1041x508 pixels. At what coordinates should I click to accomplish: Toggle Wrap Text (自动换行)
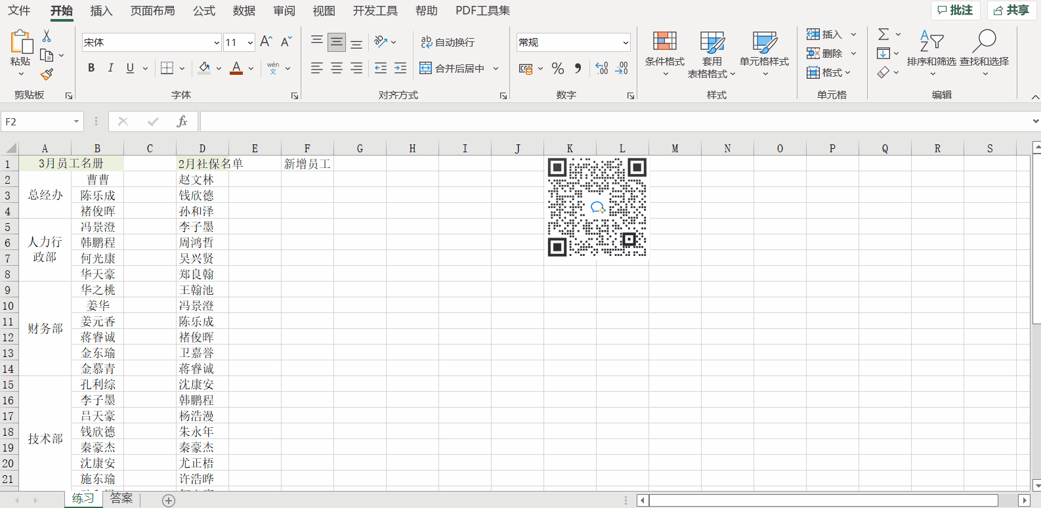click(448, 42)
